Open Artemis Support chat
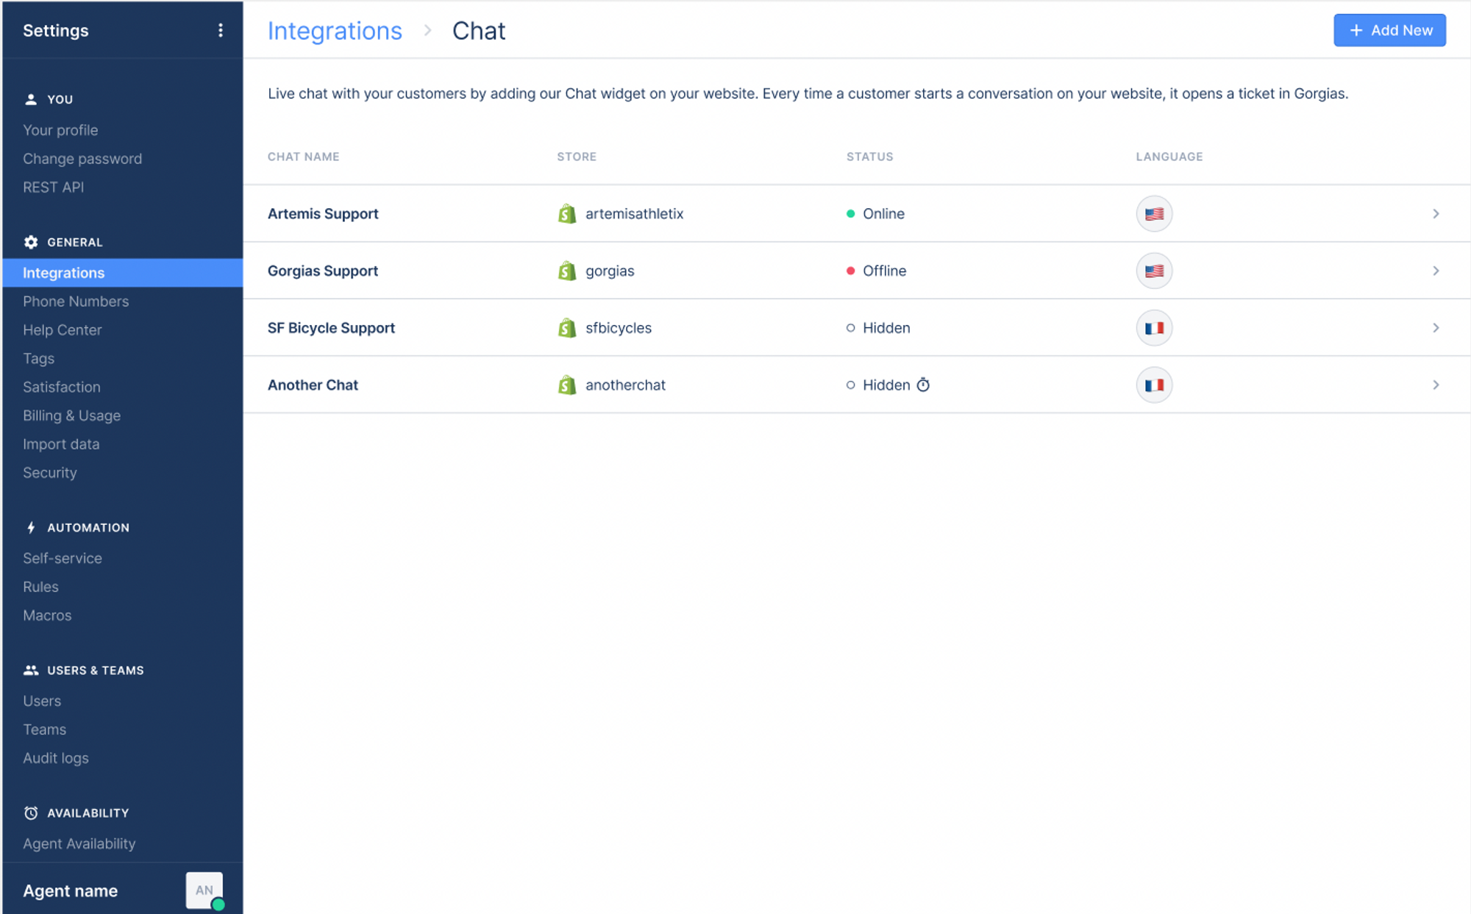 pos(323,214)
